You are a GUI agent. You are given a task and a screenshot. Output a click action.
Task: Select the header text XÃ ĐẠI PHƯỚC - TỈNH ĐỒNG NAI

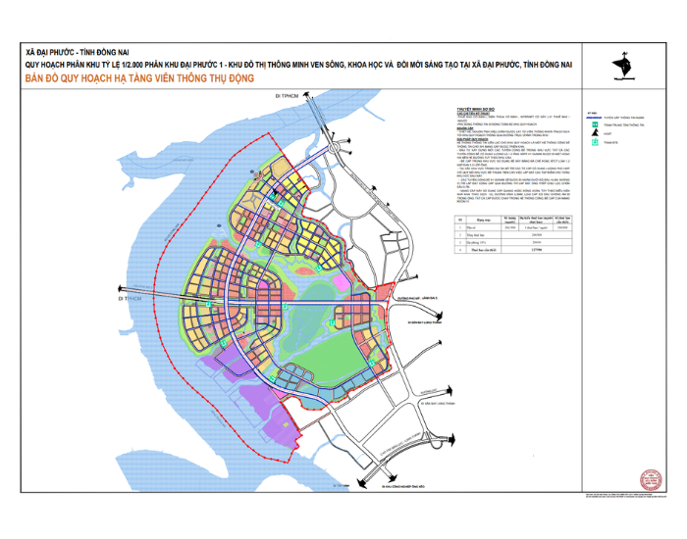78,53
